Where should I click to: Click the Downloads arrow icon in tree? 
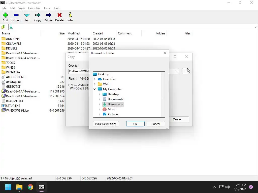tap(105, 104)
